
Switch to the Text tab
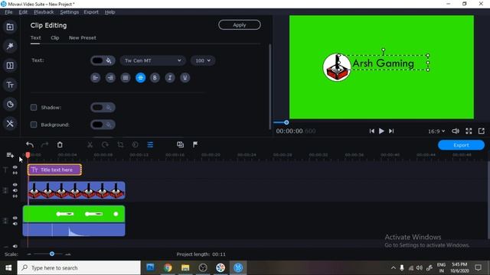(x=36, y=37)
